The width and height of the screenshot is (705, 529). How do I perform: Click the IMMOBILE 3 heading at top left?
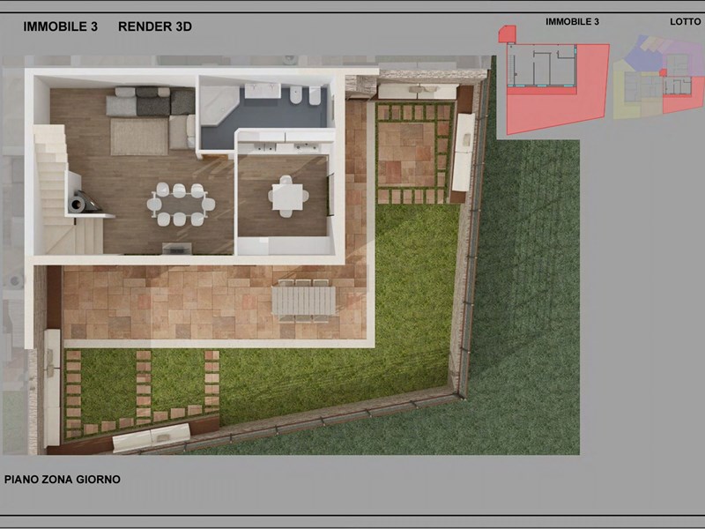(x=60, y=26)
